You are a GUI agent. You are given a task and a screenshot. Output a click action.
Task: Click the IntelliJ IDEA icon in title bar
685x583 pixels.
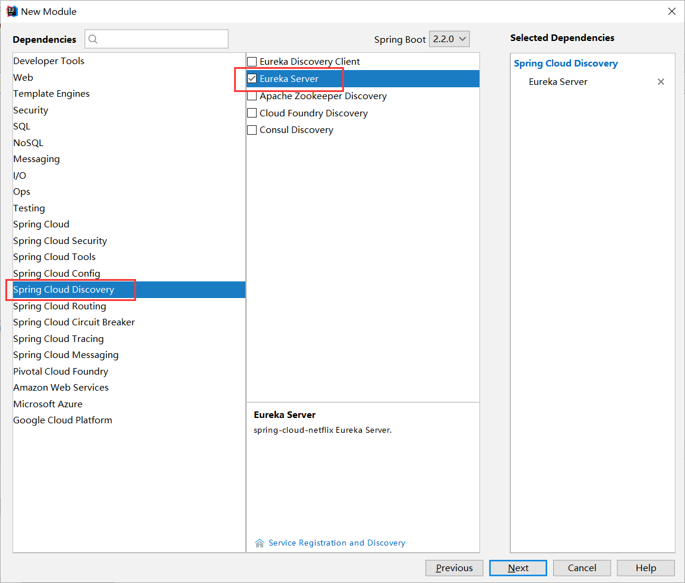pyautogui.click(x=11, y=11)
